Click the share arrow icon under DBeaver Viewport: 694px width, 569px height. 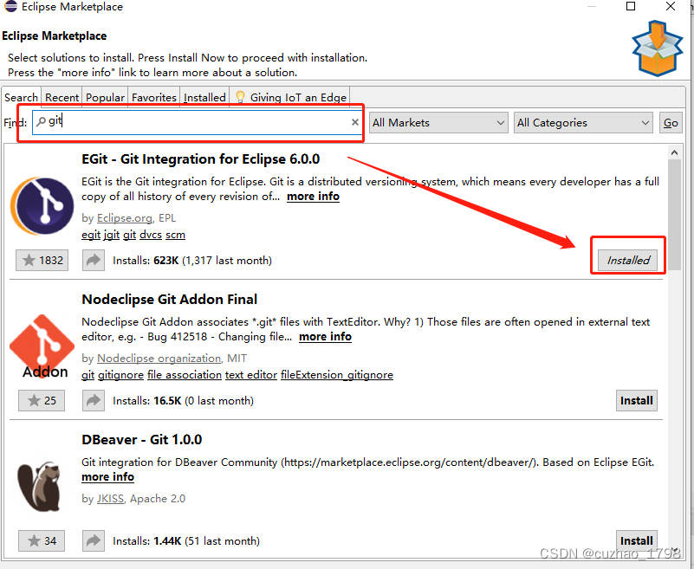click(x=93, y=540)
